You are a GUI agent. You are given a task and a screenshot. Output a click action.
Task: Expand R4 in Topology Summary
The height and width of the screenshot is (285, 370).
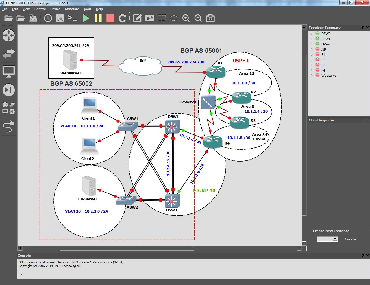pyautogui.click(x=312, y=70)
